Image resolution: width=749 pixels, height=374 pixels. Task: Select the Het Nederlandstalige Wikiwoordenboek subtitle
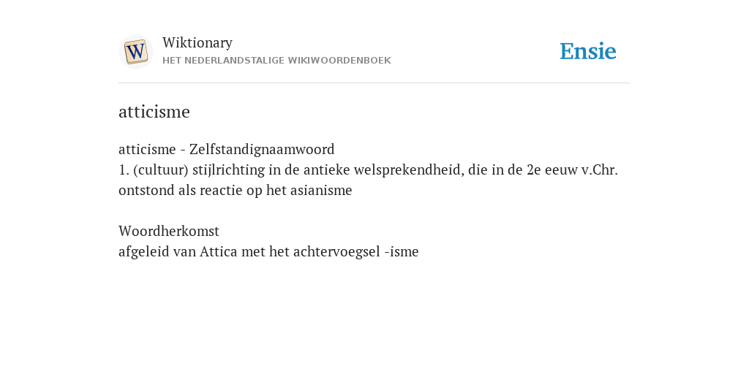coord(276,61)
